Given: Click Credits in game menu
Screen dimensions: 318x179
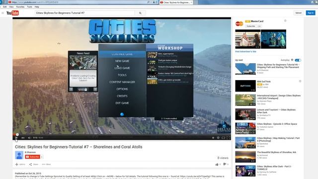Looking at the screenshot, I should 122,96.
